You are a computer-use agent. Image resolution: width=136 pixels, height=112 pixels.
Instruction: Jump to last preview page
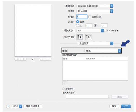(x=49, y=59)
